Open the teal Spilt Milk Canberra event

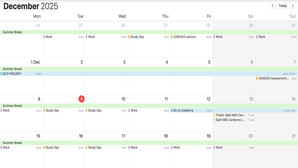(230, 120)
